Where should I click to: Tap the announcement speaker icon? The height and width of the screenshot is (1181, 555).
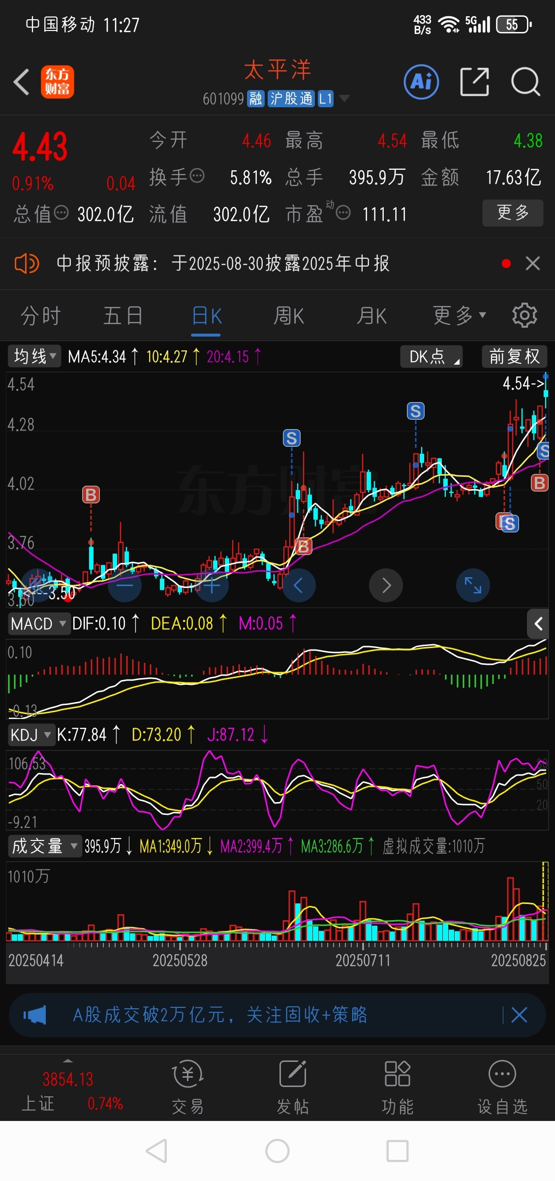(27, 264)
